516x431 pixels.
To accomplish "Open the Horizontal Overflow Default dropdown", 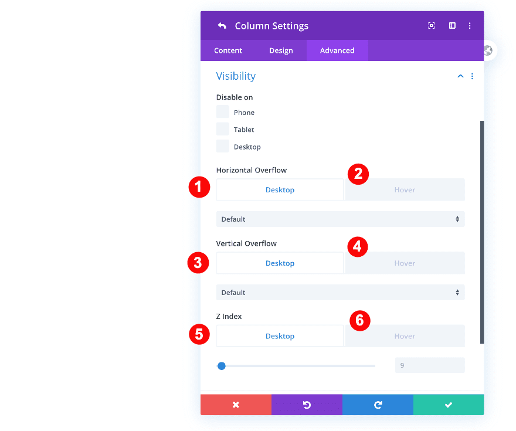I will (340, 219).
